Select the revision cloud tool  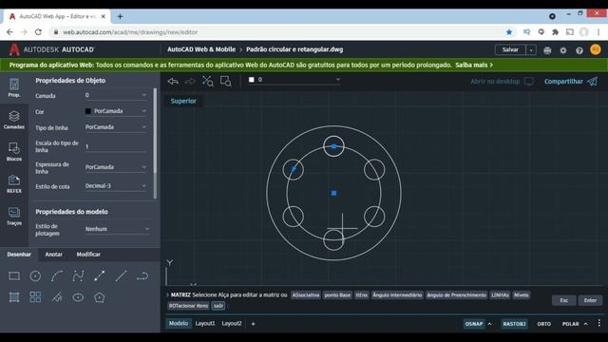pos(57,297)
